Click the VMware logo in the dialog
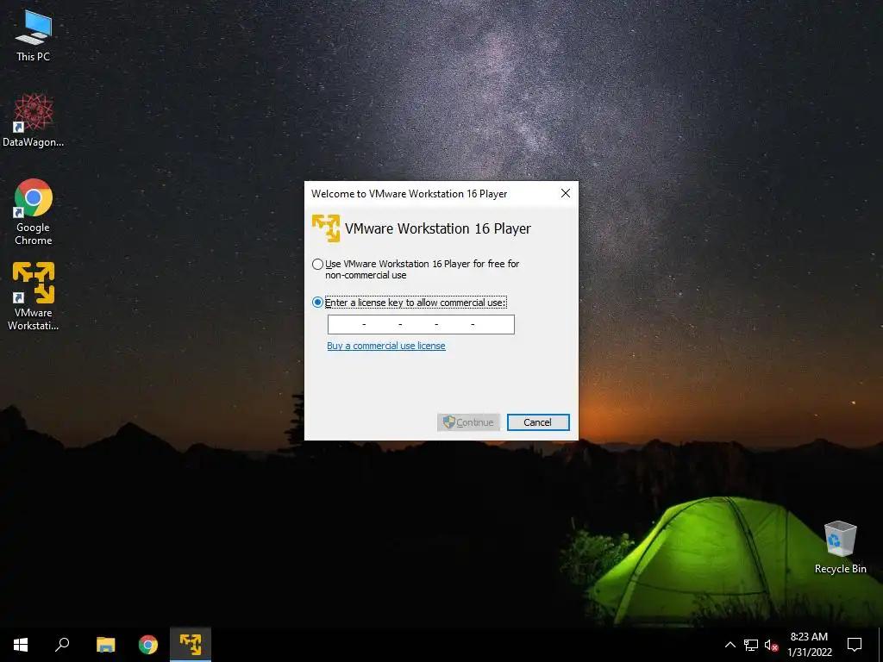The image size is (883, 662). [325, 228]
